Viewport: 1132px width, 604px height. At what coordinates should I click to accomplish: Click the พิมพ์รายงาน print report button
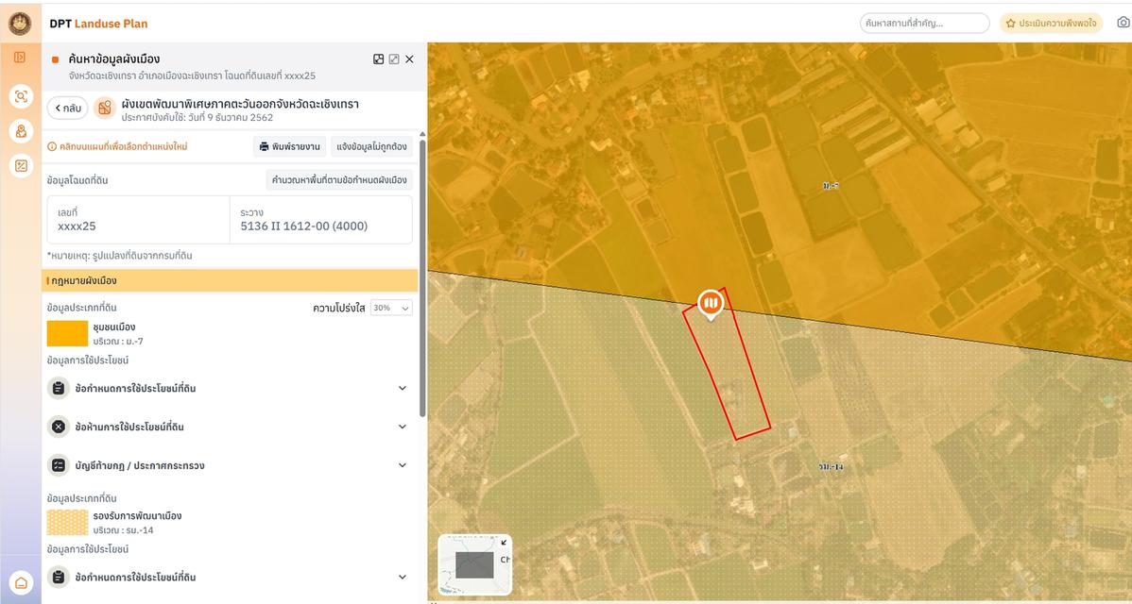289,146
